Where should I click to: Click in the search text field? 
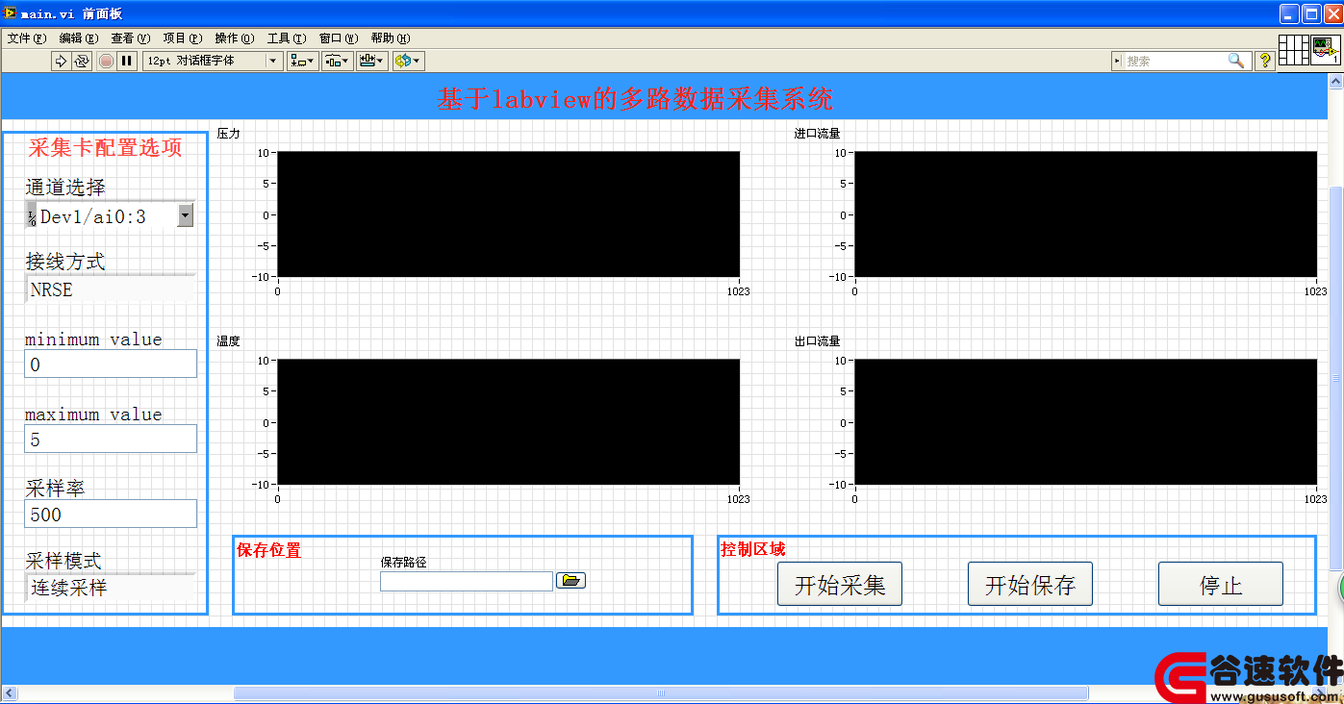coord(1175,61)
